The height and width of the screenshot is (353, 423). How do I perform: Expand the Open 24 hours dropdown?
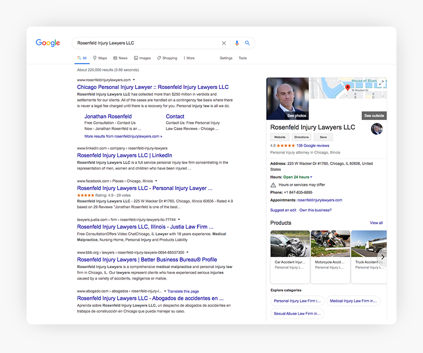pos(311,178)
